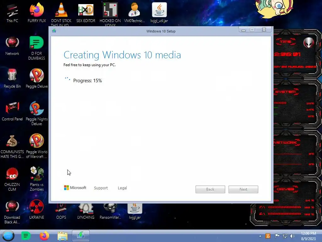The width and height of the screenshot is (322, 242).
Task: Launch the HOOKED ON XONIX shortcut
Action: tap(110, 13)
